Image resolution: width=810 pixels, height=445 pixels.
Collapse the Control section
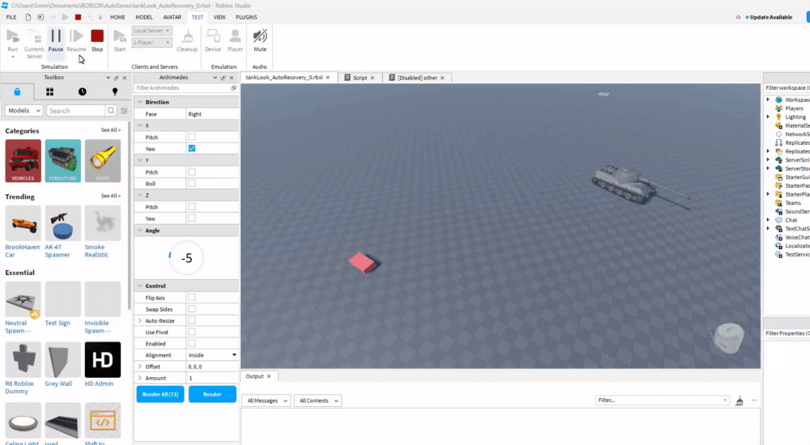[x=139, y=286]
